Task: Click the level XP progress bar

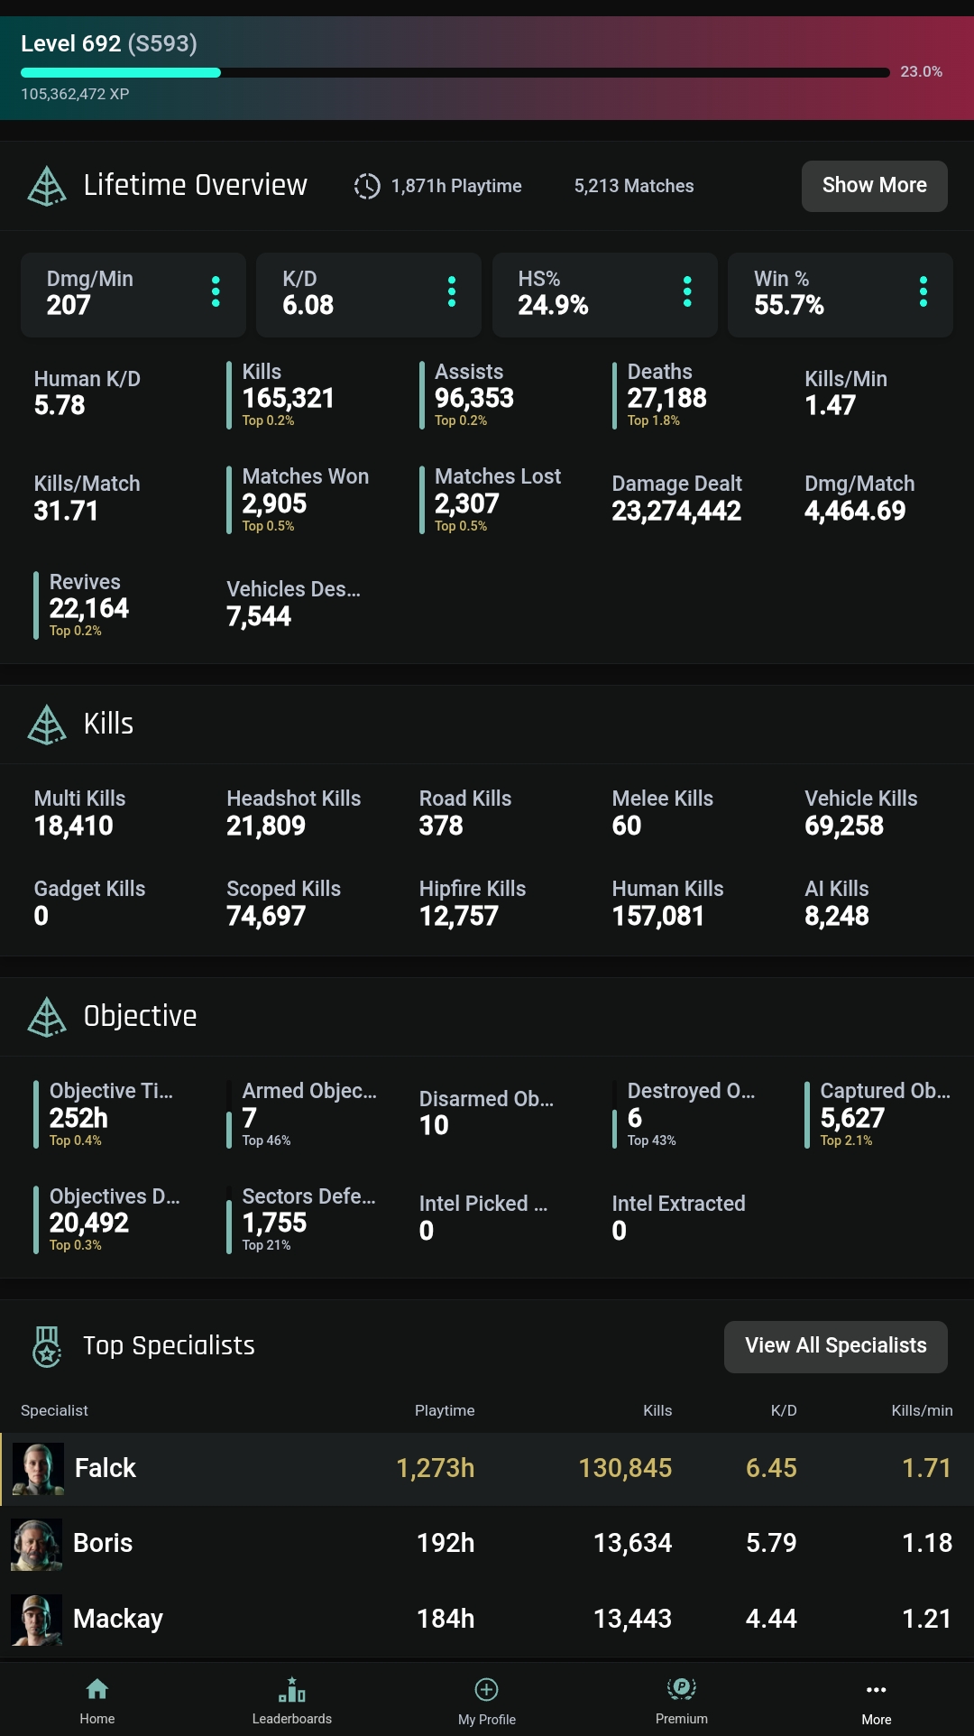Action: tap(455, 73)
